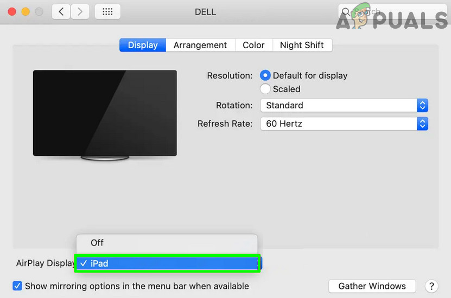Click the Gather Windows button
The height and width of the screenshot is (298, 451).
coord(372,286)
